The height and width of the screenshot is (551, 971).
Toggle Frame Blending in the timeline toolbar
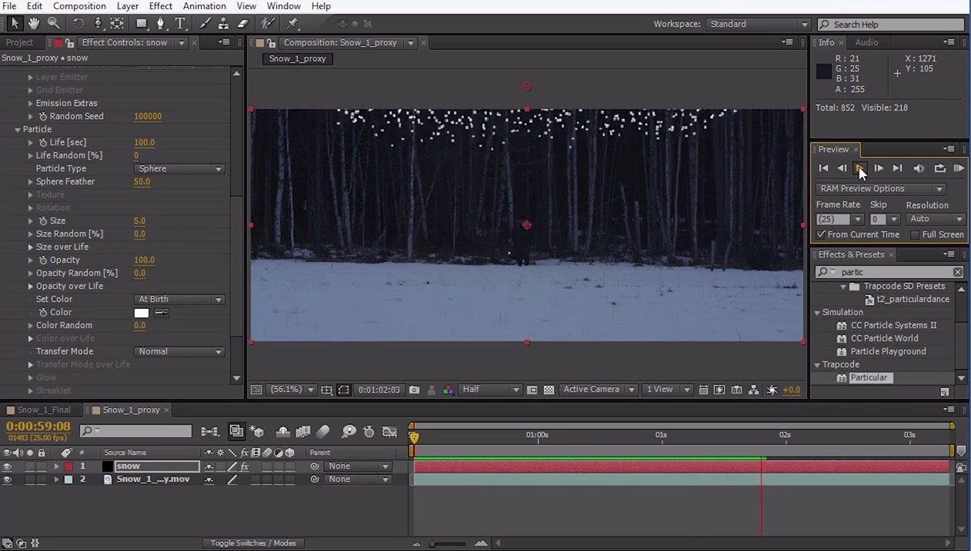pos(302,431)
